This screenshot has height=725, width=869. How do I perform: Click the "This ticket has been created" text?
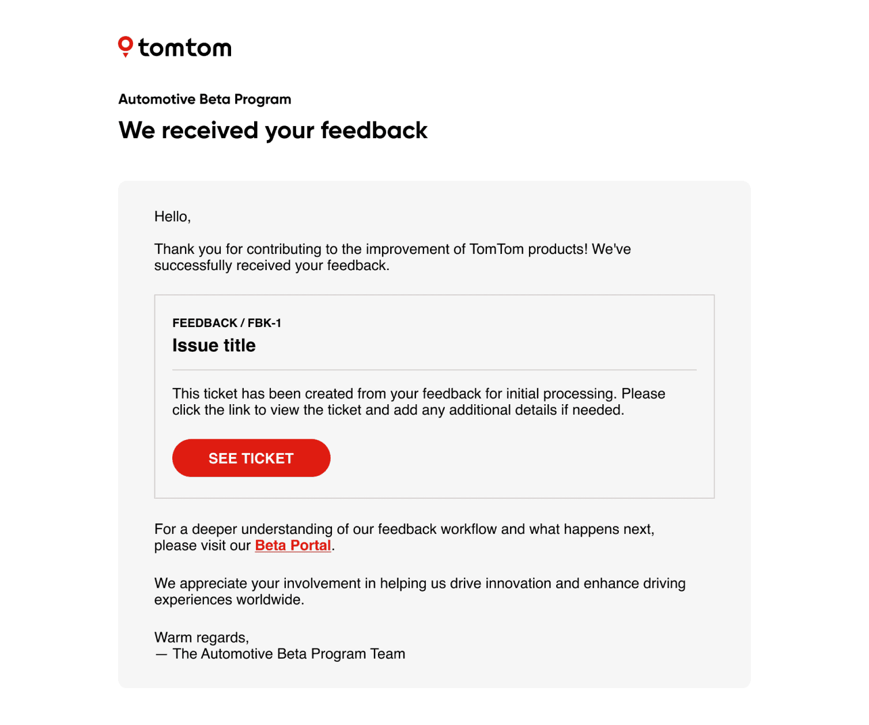click(x=418, y=394)
